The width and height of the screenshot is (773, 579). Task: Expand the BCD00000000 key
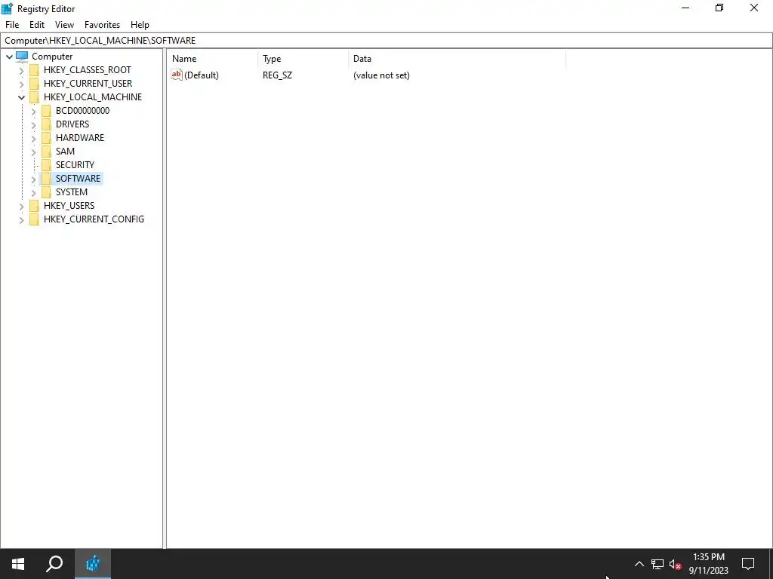tap(33, 112)
